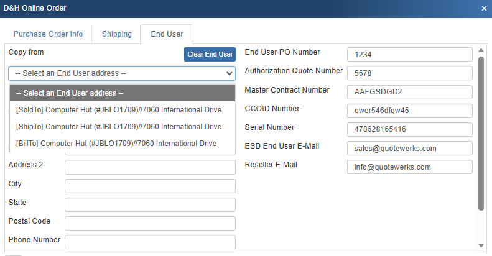Edit the Master Contract Number field

(409, 92)
